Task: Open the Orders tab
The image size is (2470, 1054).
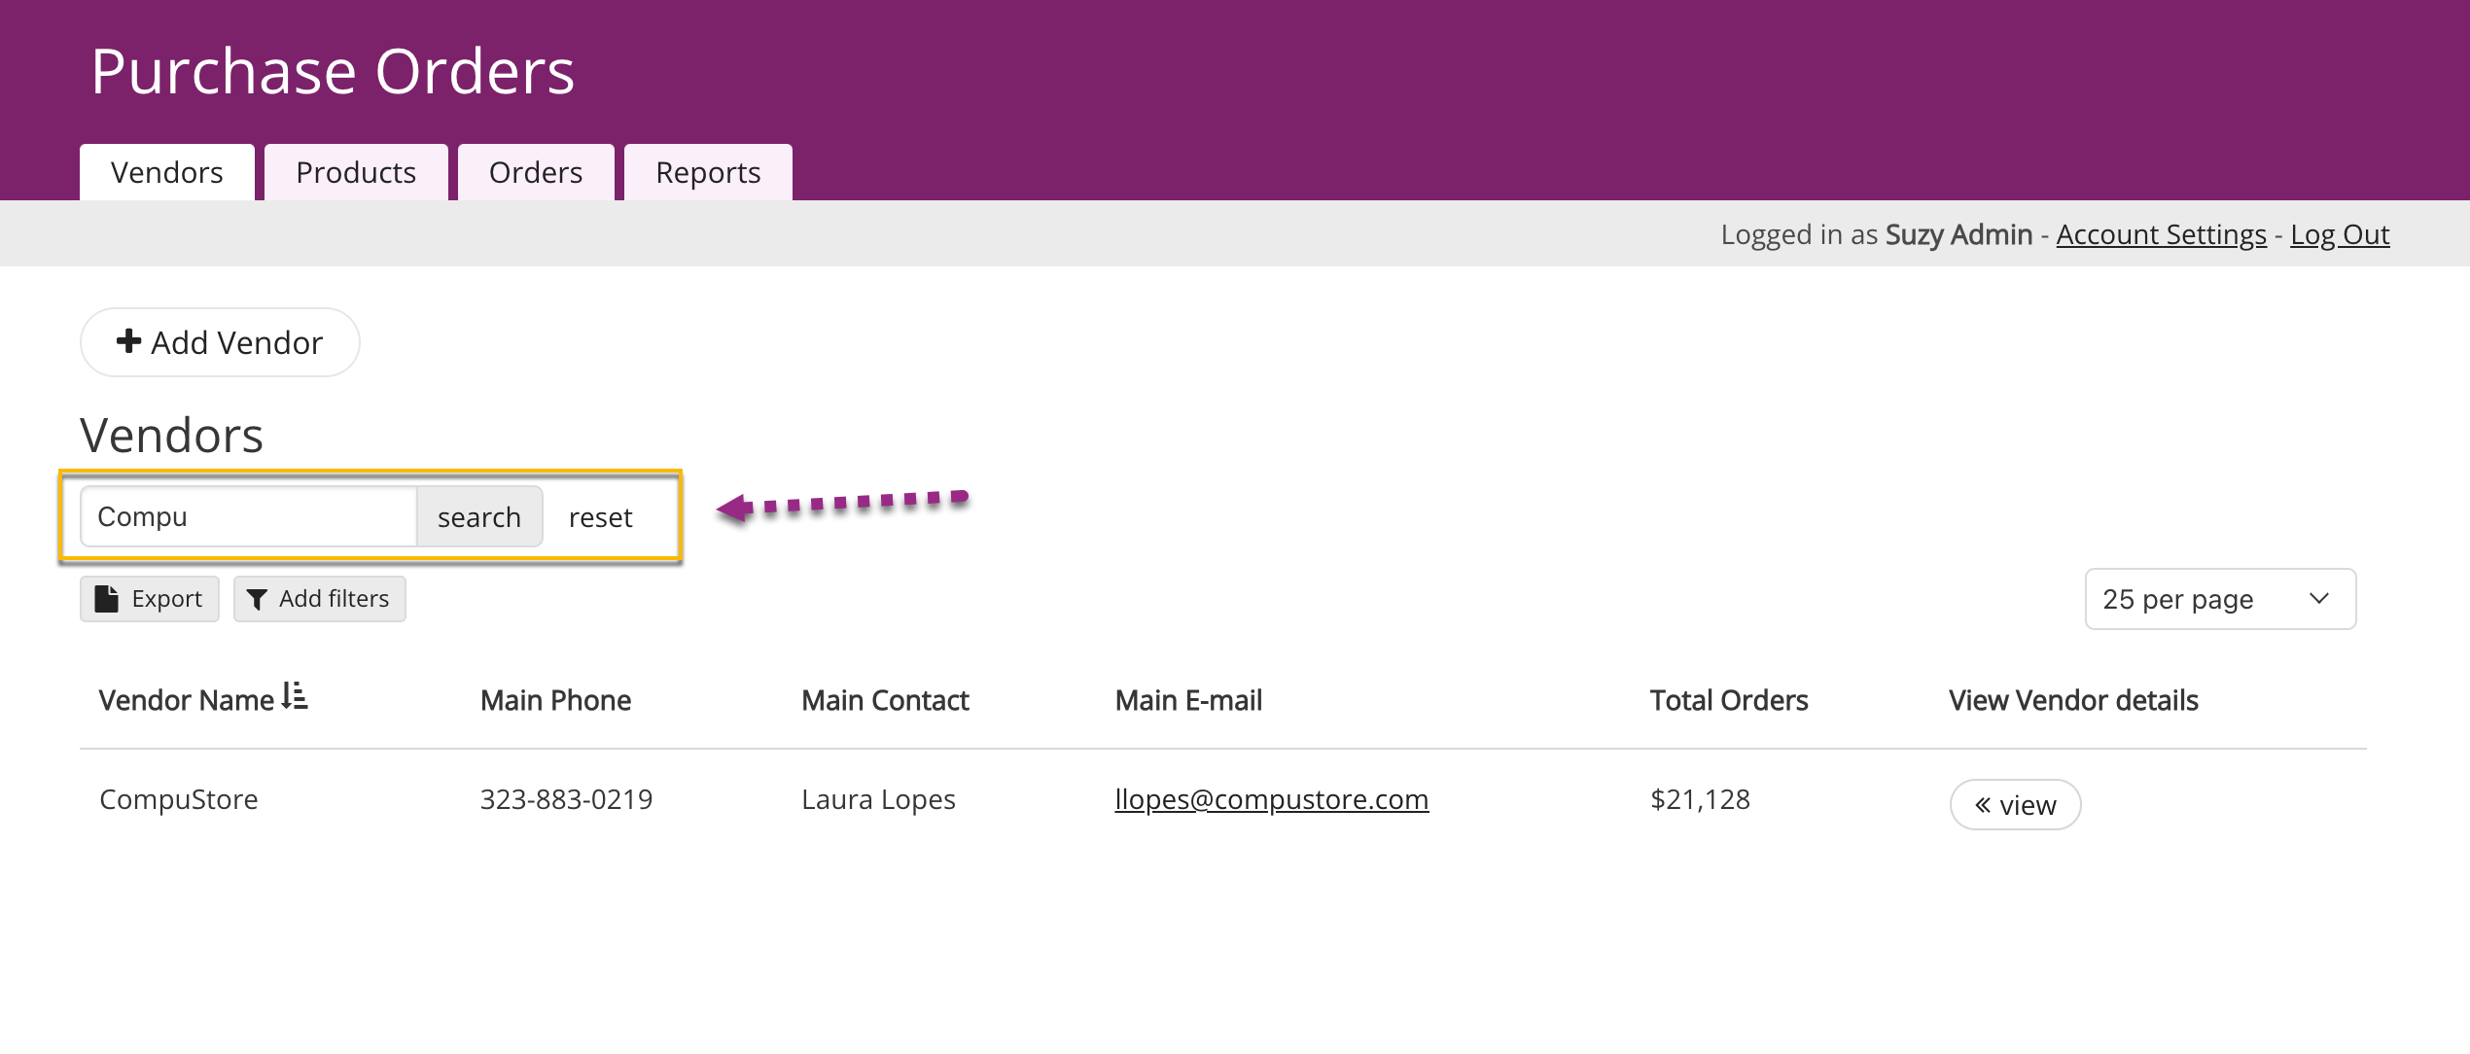Action: pos(536,172)
